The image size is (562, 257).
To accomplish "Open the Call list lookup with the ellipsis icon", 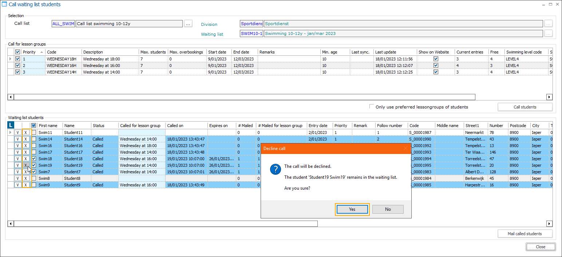I will (x=188, y=23).
